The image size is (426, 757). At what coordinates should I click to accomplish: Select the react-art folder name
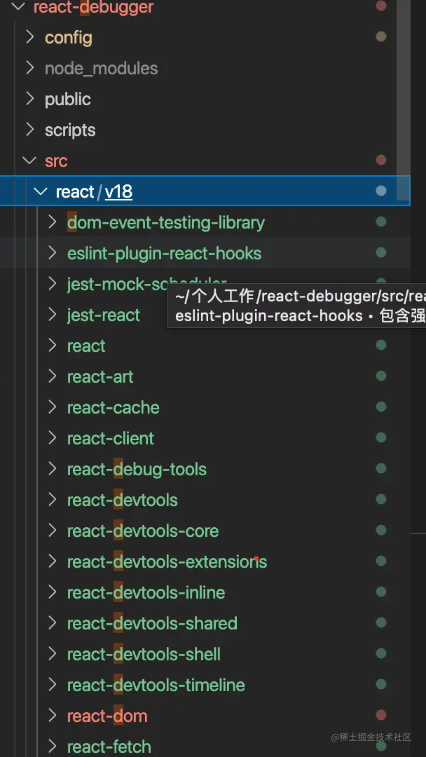(100, 377)
